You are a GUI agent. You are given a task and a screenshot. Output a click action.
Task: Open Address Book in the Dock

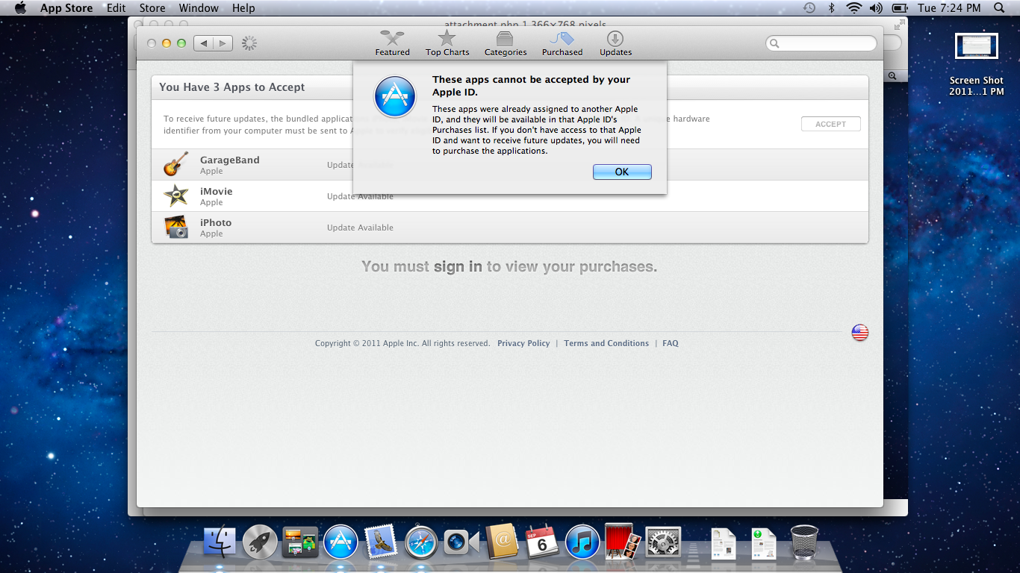click(502, 542)
